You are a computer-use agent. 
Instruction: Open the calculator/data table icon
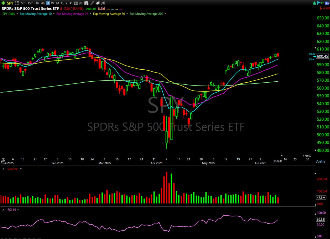(86, 3)
